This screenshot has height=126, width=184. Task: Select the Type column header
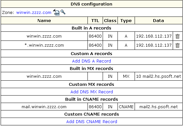coord(126,20)
